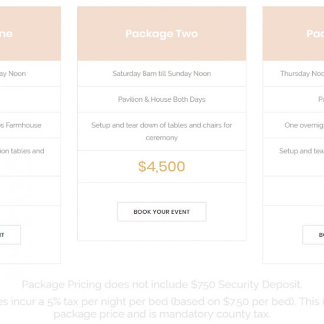Click the BOOK YOUR EVENT button in Package Two
The height and width of the screenshot is (324, 324).
[x=161, y=211]
